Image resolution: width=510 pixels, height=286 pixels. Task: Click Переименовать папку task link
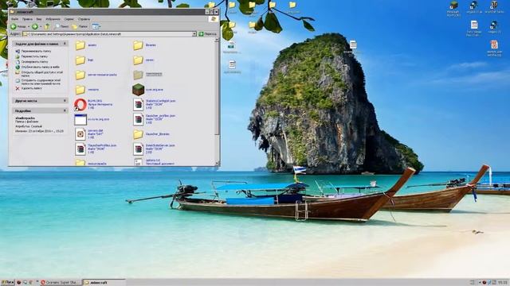point(36,51)
